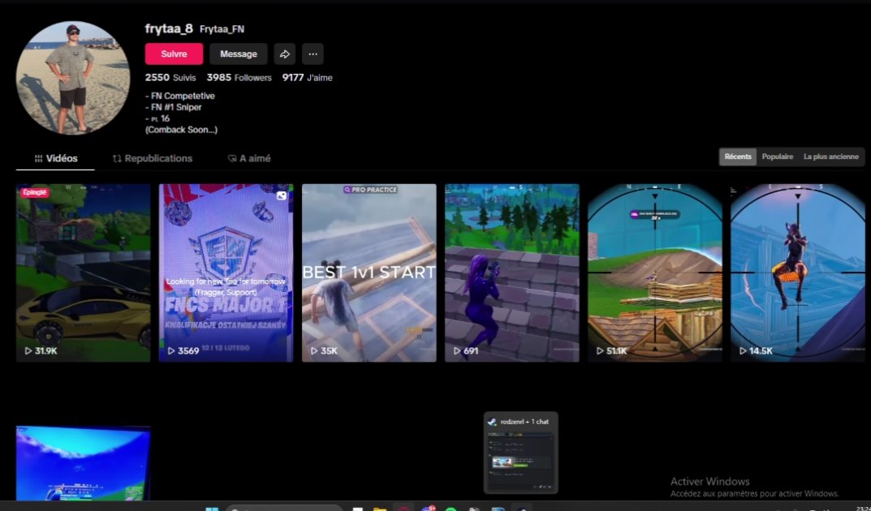The width and height of the screenshot is (871, 511).
Task: Click the rodzenrl + 1 chat window preview
Action: (x=520, y=453)
